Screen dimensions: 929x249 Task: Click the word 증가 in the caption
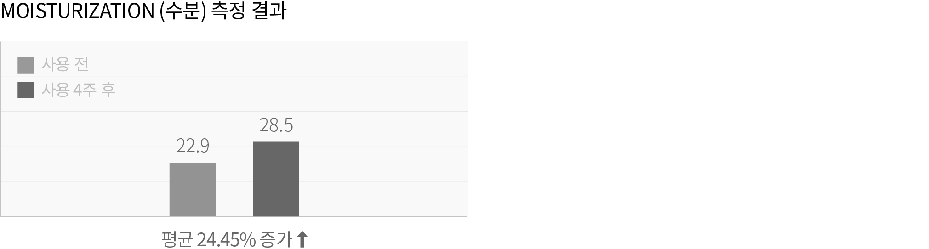275,240
